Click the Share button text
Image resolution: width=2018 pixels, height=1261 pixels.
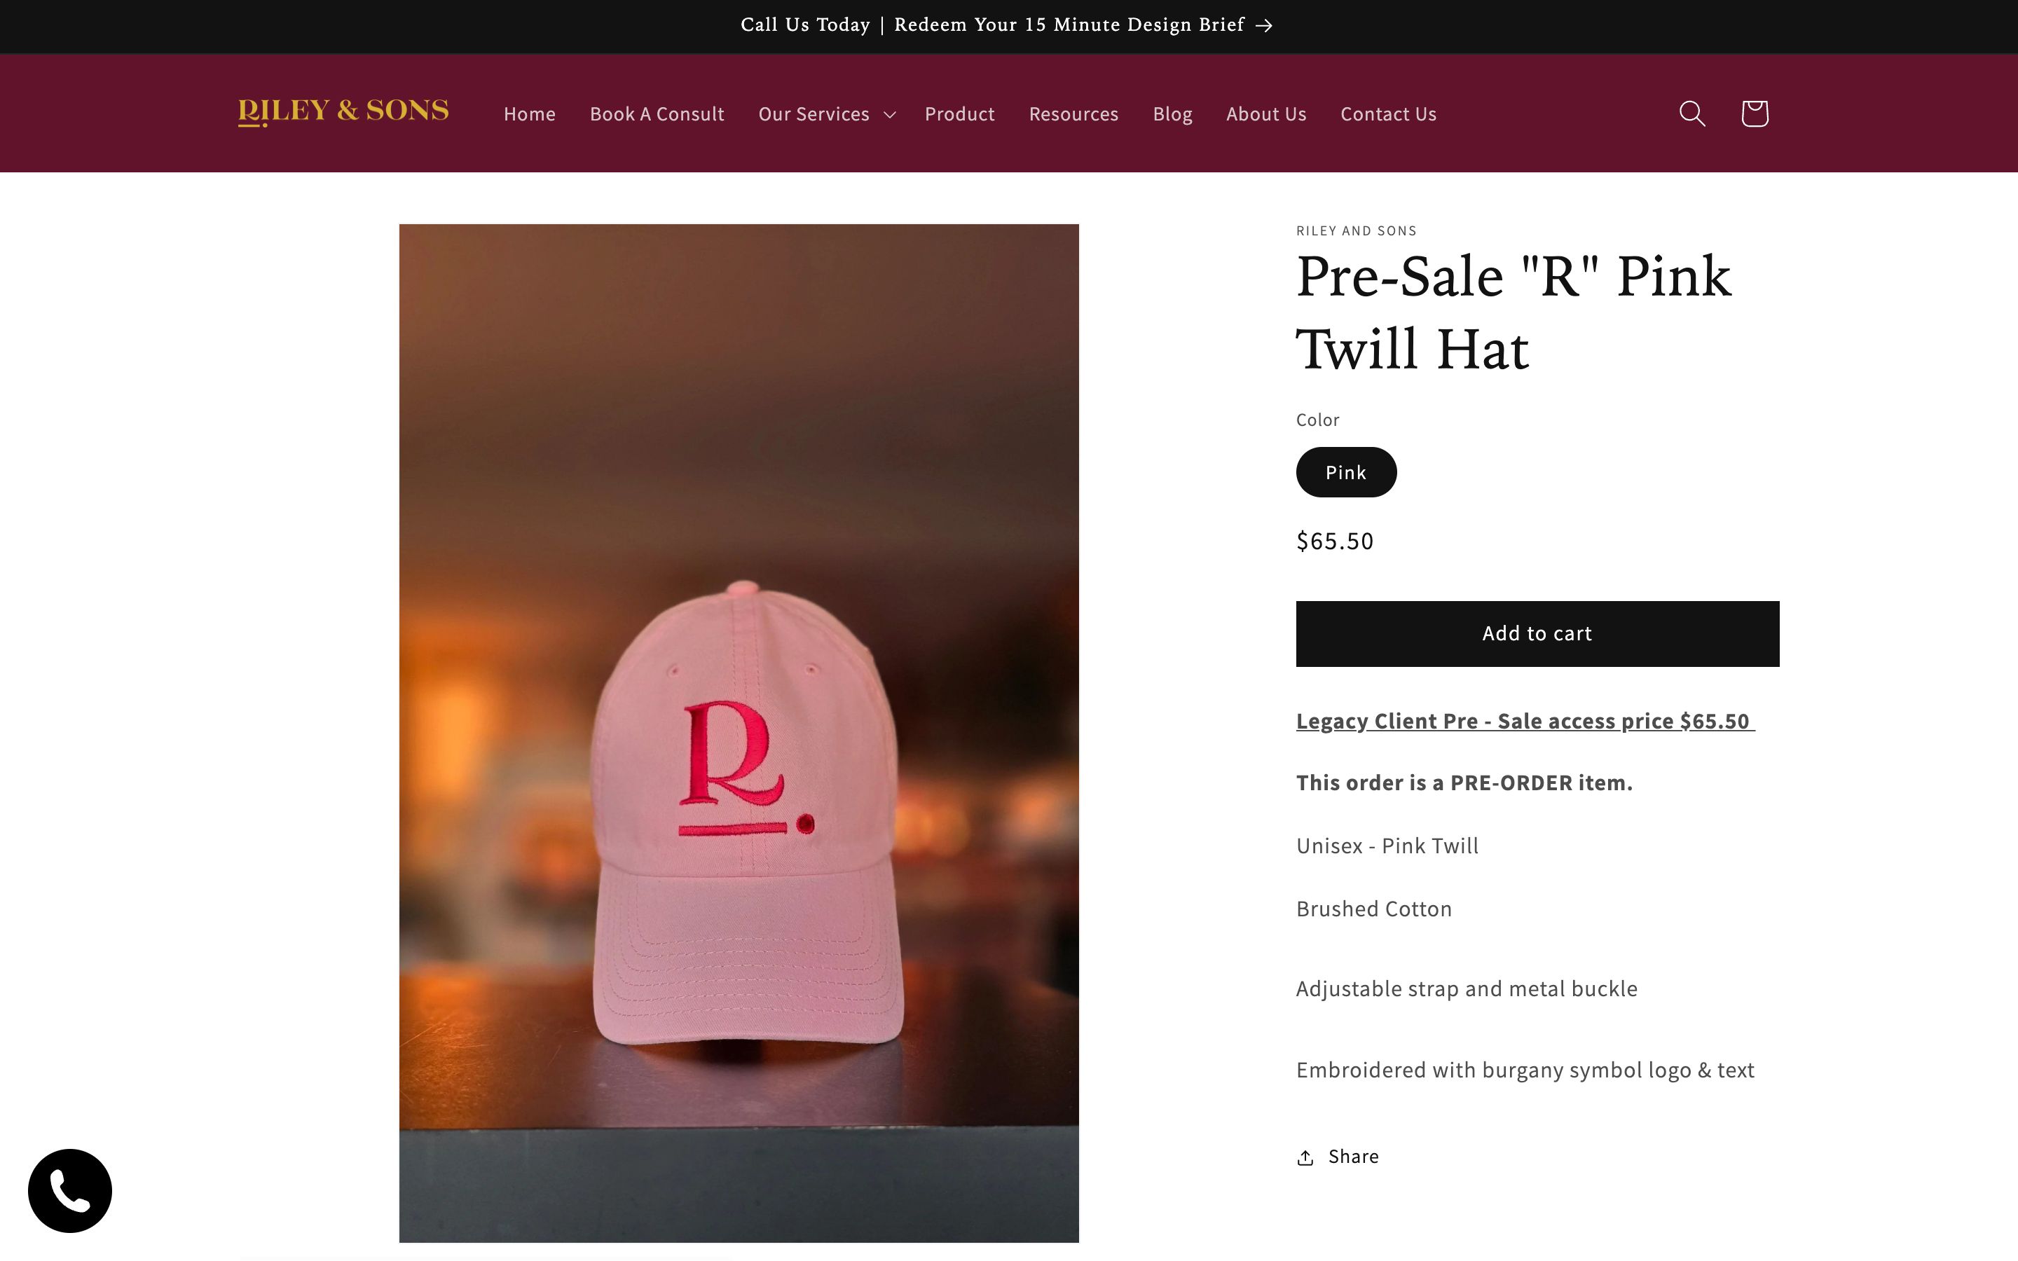[x=1352, y=1157]
